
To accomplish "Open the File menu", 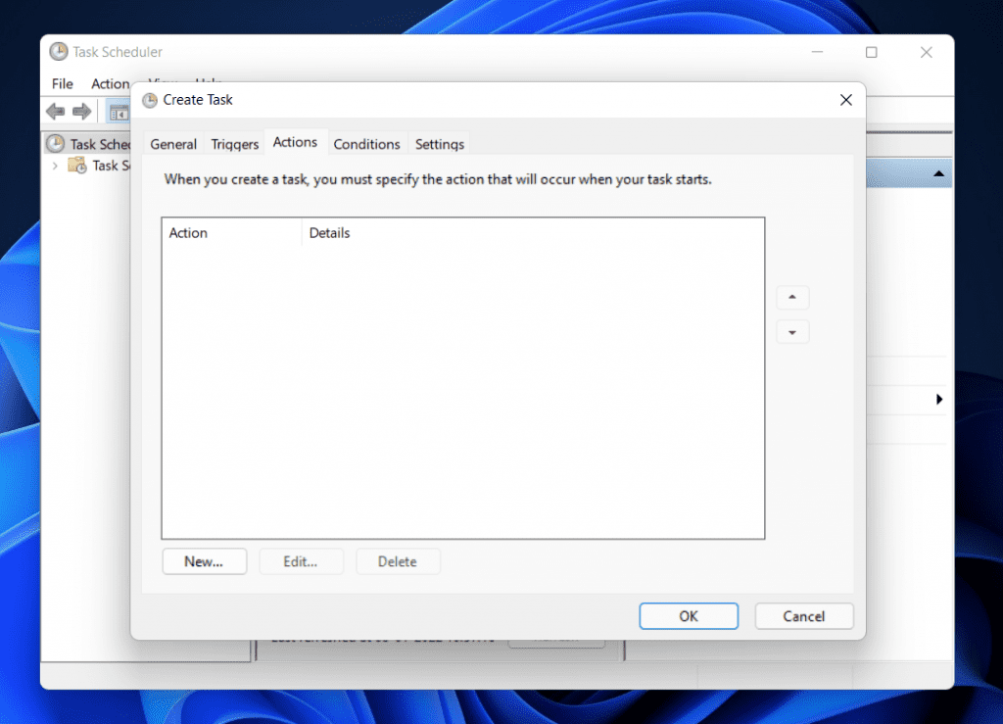I will (61, 84).
